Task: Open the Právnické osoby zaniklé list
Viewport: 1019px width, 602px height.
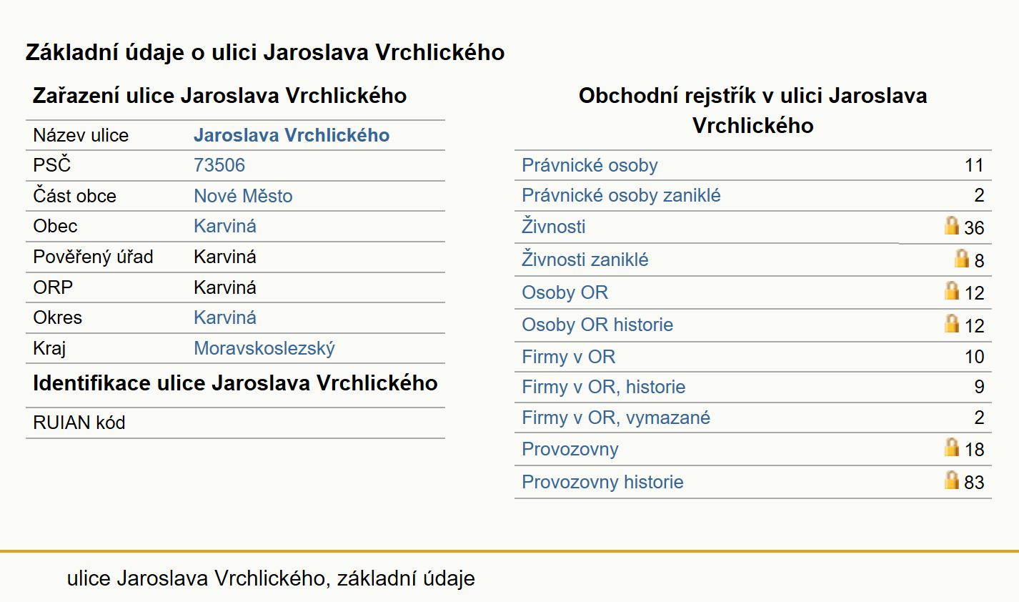Action: (x=621, y=195)
